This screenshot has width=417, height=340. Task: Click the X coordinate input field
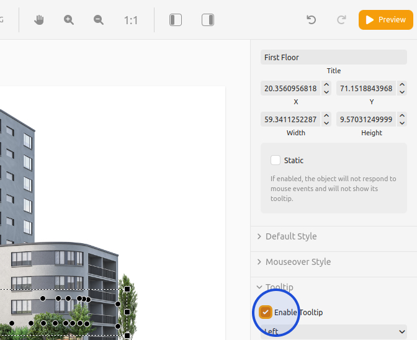click(290, 89)
